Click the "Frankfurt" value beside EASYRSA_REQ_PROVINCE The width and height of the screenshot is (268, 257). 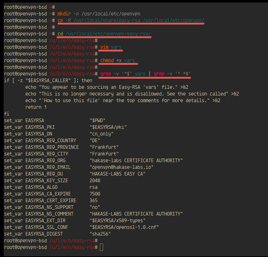pos(104,147)
